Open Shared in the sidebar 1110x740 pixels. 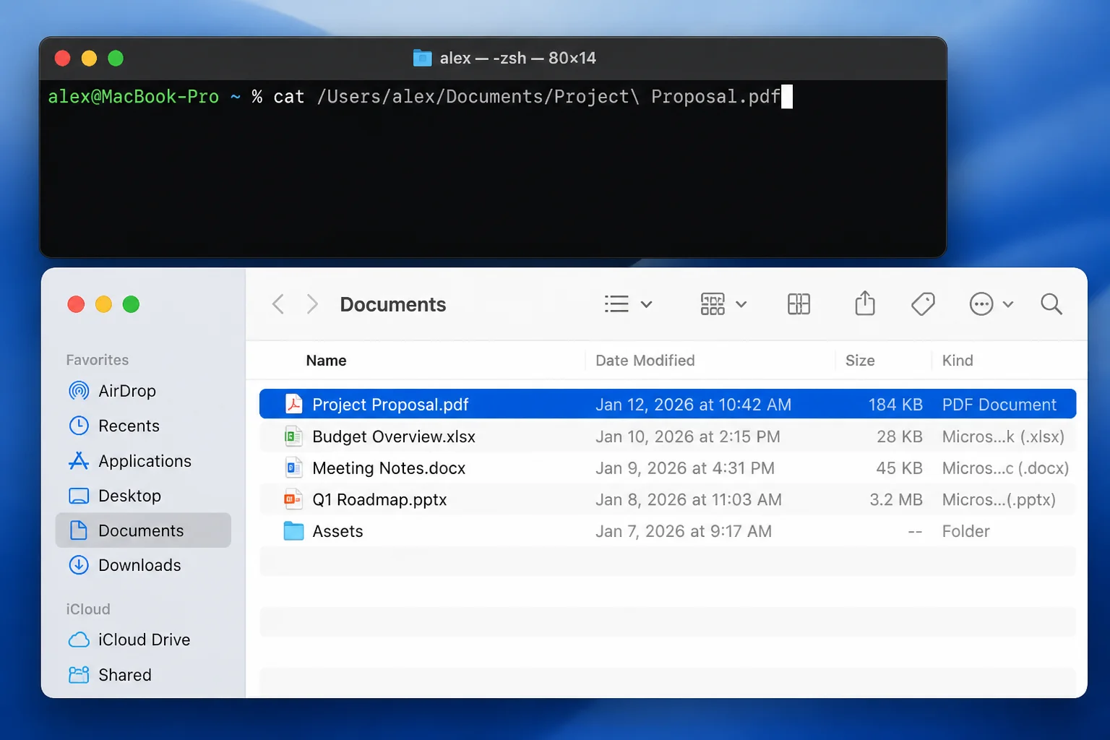click(x=143, y=675)
